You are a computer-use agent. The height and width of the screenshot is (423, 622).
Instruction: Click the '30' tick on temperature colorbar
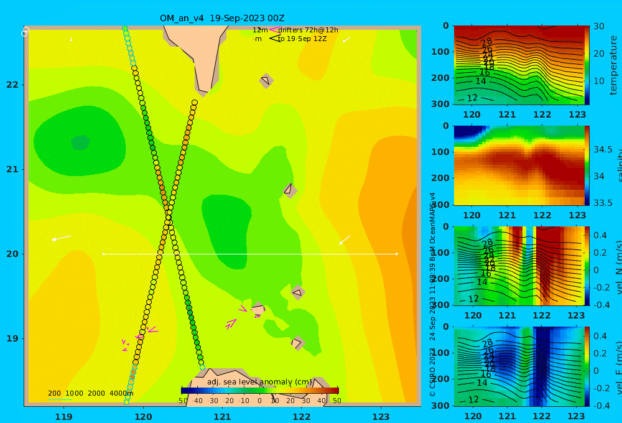[599, 26]
